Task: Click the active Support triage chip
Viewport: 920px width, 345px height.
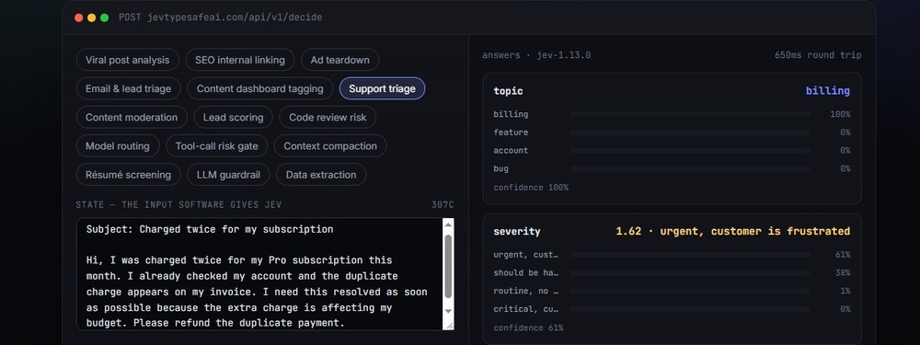Action: pos(382,88)
